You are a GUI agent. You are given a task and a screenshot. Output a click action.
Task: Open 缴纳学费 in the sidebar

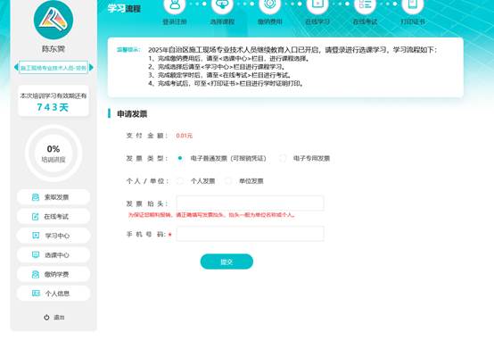pyautogui.click(x=54, y=274)
